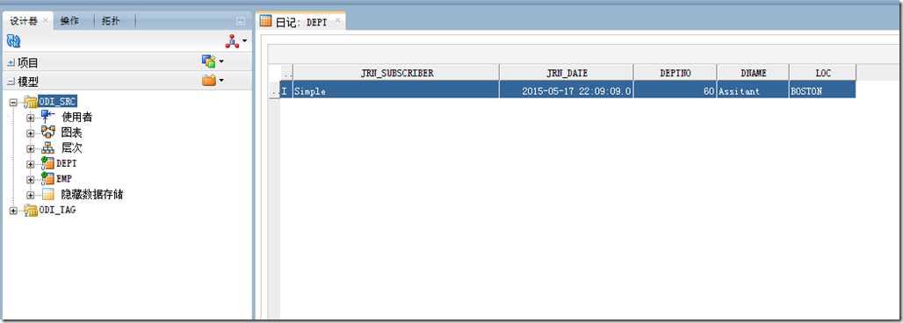Sort by JRN_DATE column header
903x323 pixels.
click(x=567, y=73)
